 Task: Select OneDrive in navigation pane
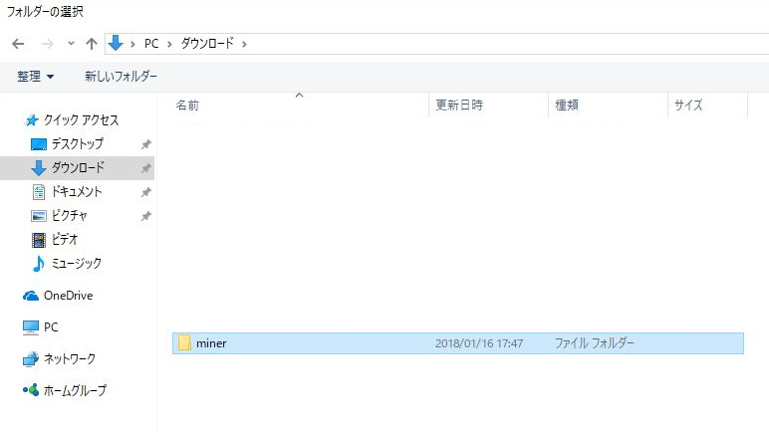(68, 296)
